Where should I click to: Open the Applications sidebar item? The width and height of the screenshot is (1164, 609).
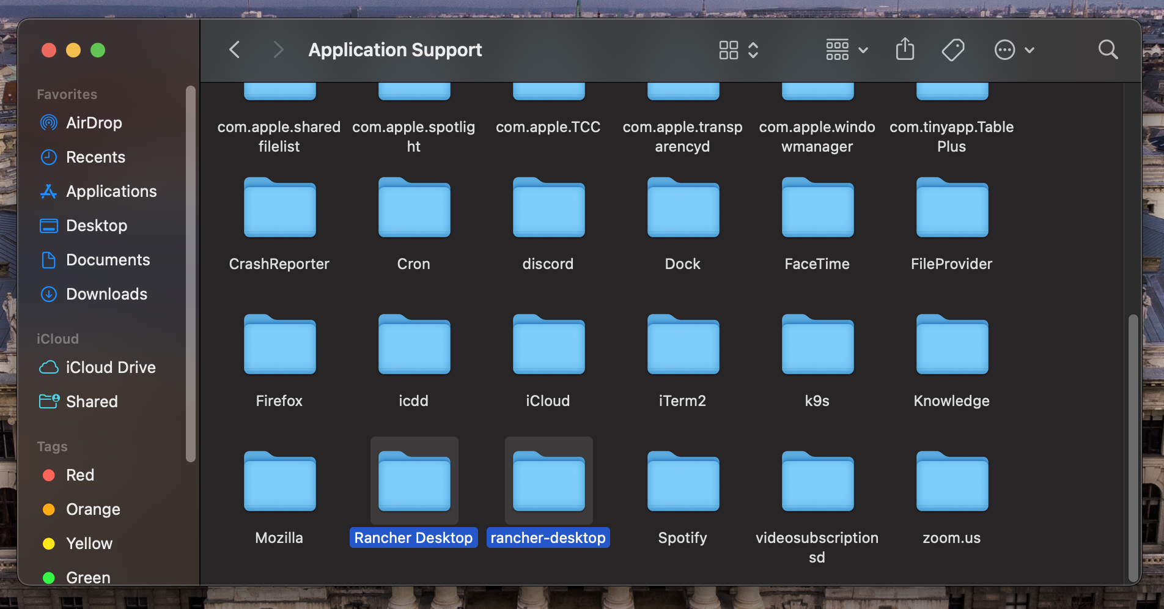[111, 191]
